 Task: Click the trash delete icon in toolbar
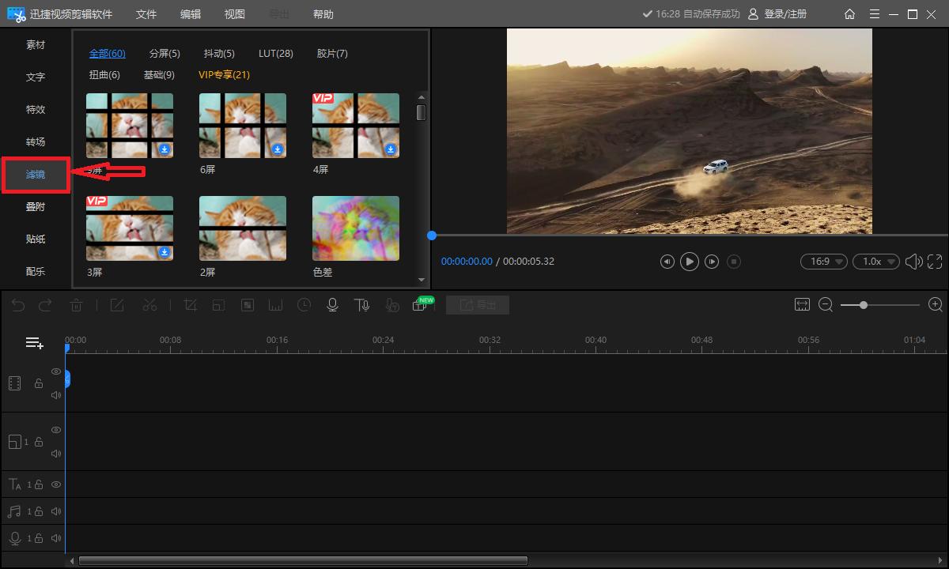(x=76, y=305)
